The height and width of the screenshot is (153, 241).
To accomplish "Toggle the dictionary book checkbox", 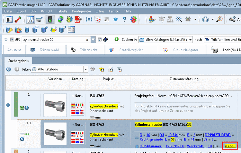I will [100, 40].
